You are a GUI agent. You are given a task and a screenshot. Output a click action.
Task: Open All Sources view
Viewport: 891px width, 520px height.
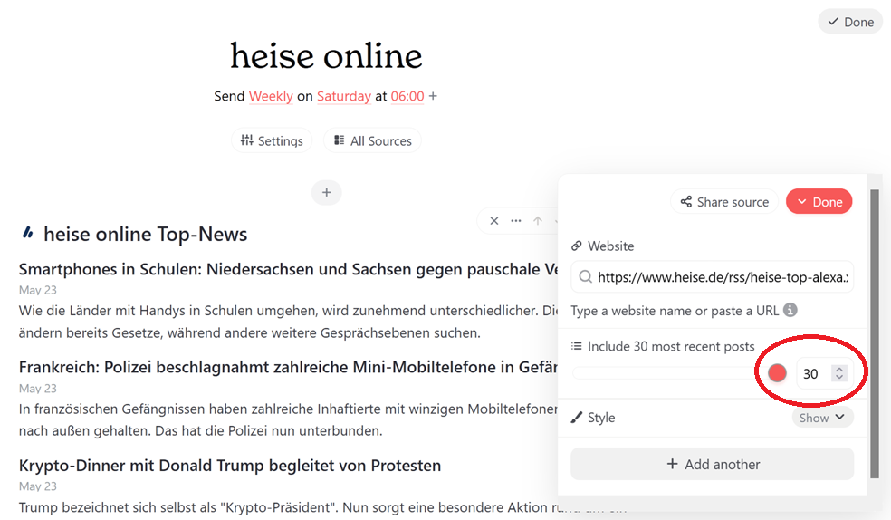372,140
